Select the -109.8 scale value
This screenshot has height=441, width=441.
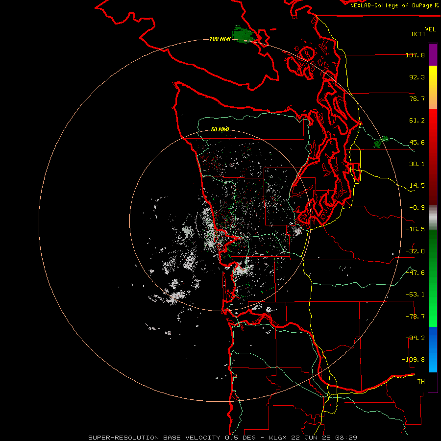414,360
